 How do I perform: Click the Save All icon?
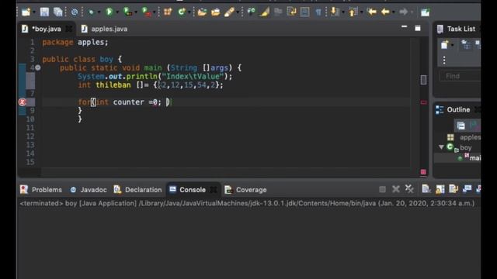[58, 12]
